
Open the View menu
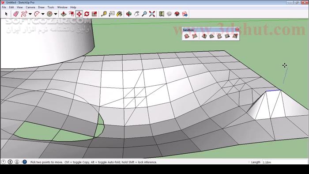tap(20, 8)
